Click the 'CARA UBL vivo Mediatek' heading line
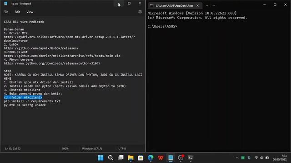Image resolution: width=291 pixels, height=163 pixels. [x=24, y=22]
